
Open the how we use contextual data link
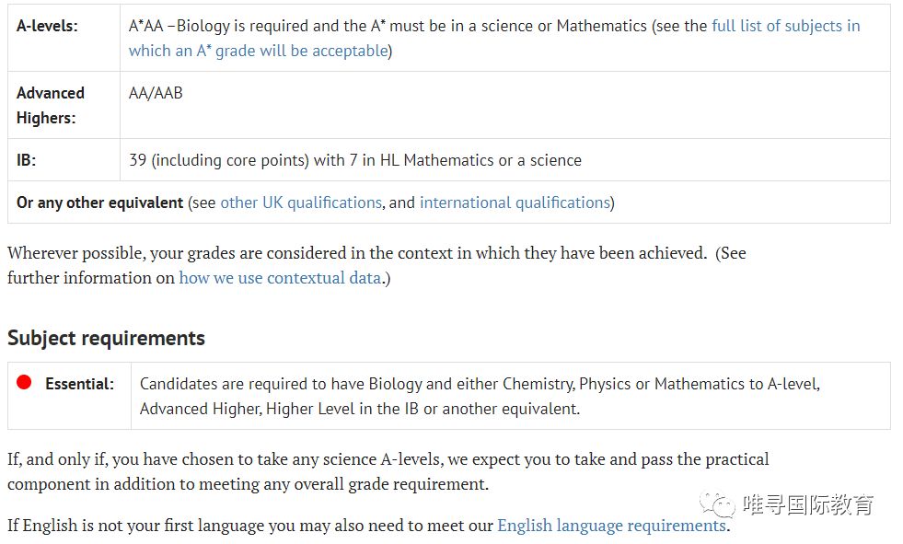tap(280, 278)
